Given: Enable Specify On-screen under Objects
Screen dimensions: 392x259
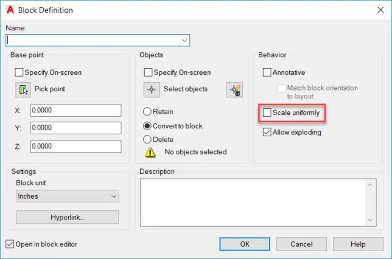Looking at the screenshot, I should [148, 72].
